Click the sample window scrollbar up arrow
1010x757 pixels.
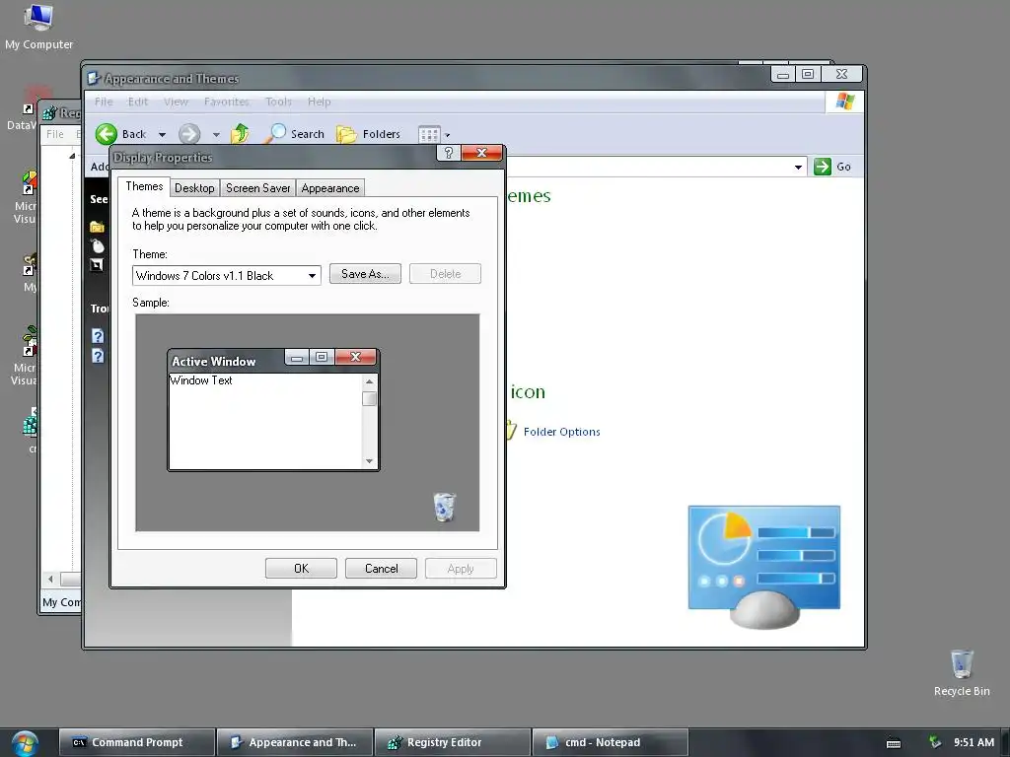pos(369,381)
